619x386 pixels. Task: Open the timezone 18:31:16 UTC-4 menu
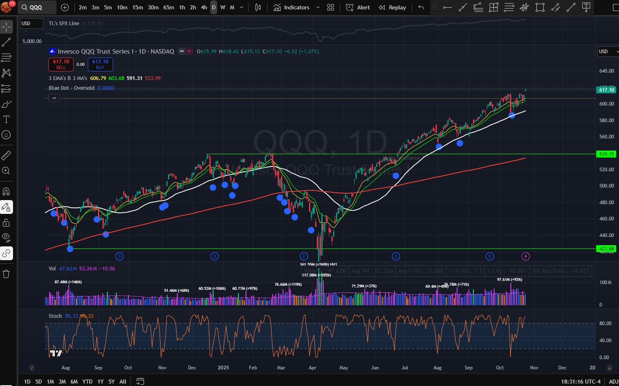coord(581,382)
